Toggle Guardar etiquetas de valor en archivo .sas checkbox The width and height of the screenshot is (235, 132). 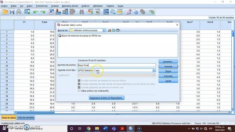tap(79, 87)
